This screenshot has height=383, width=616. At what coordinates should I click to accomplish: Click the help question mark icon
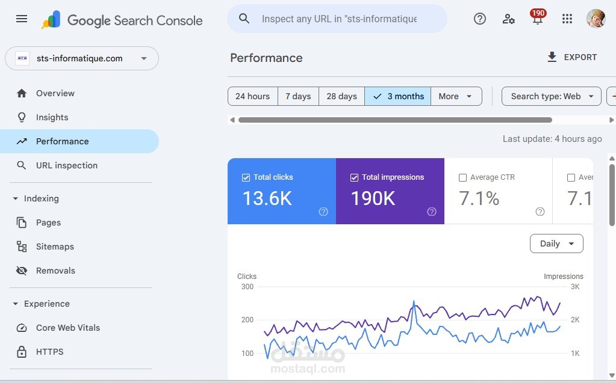point(479,19)
